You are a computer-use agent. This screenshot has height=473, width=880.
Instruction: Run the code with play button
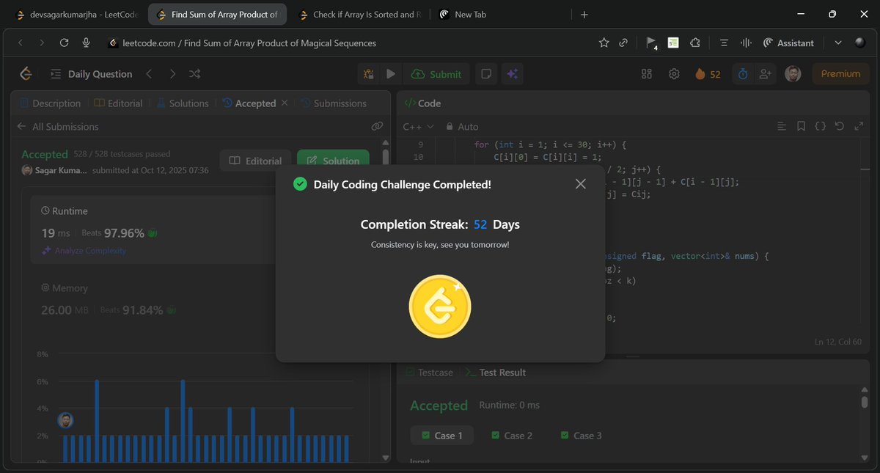pyautogui.click(x=391, y=74)
